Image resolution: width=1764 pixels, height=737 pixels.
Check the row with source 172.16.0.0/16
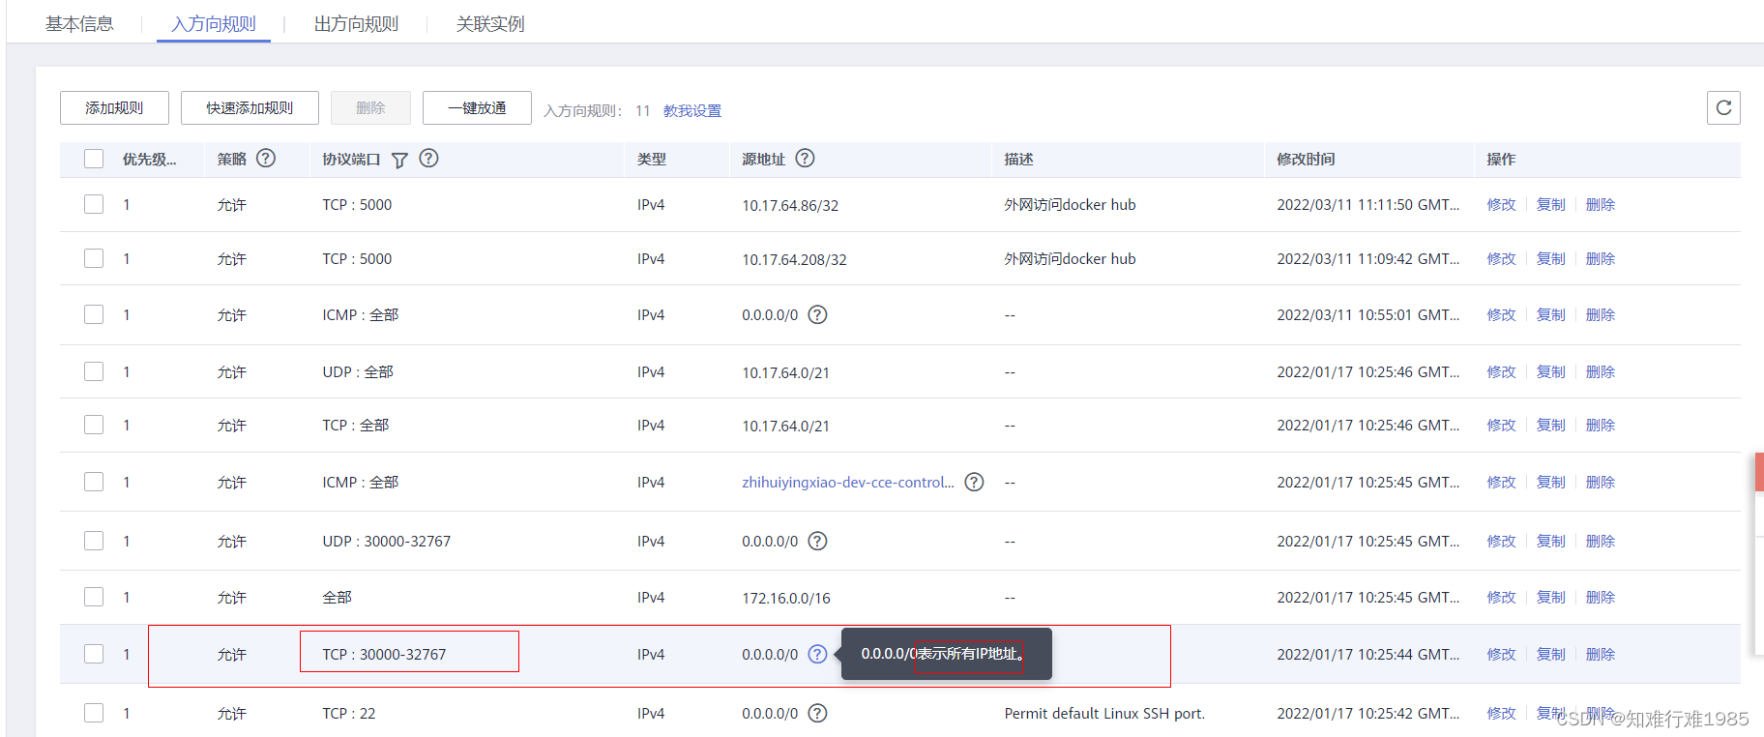coord(94,597)
